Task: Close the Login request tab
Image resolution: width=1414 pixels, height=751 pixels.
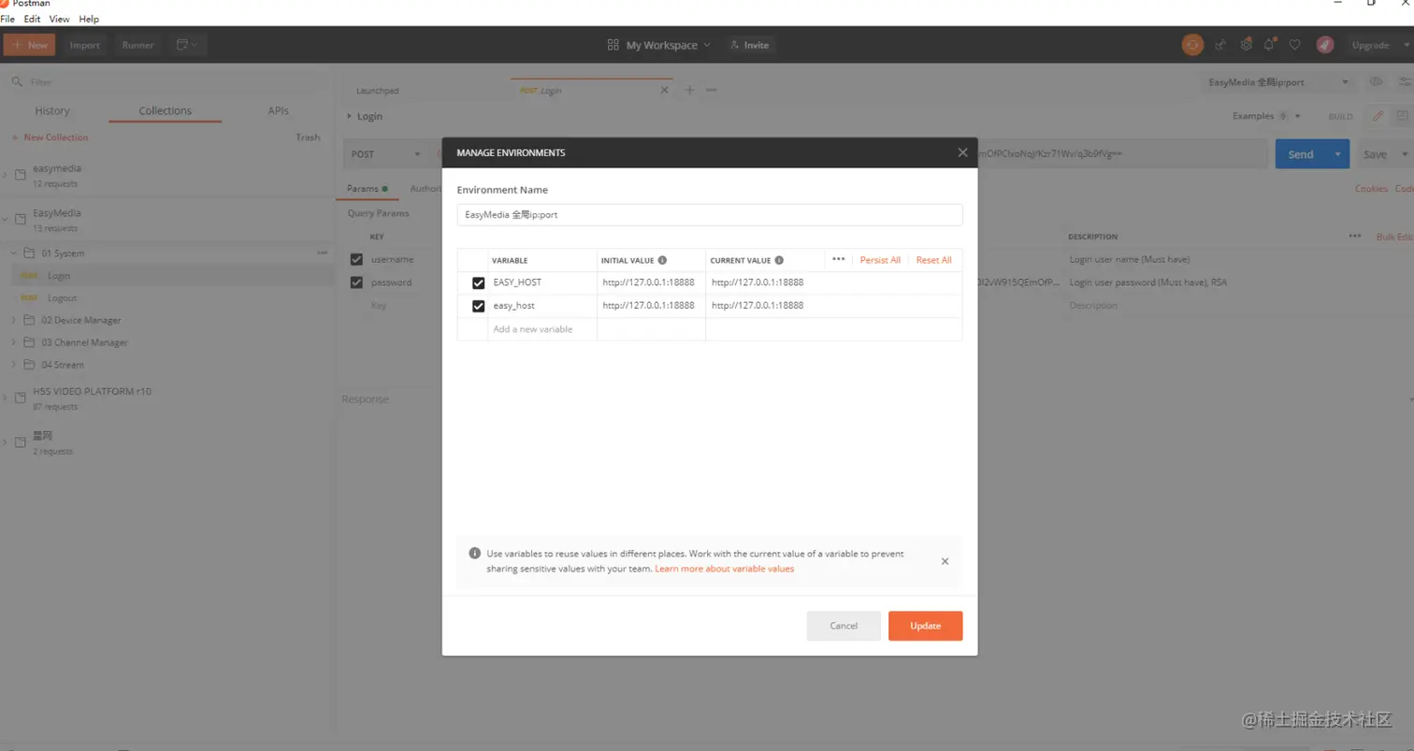Action: pyautogui.click(x=665, y=91)
